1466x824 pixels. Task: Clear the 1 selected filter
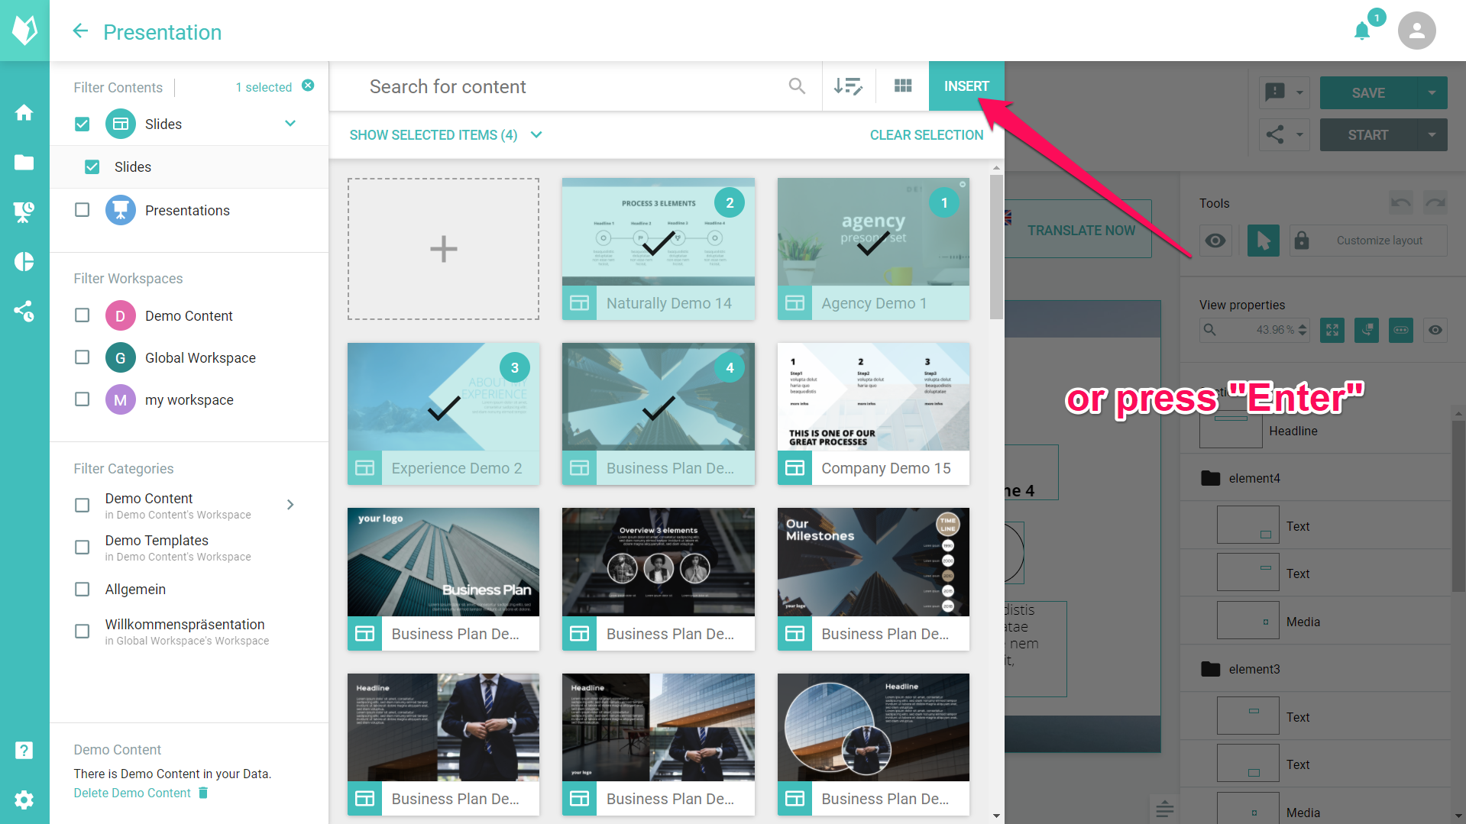click(308, 86)
